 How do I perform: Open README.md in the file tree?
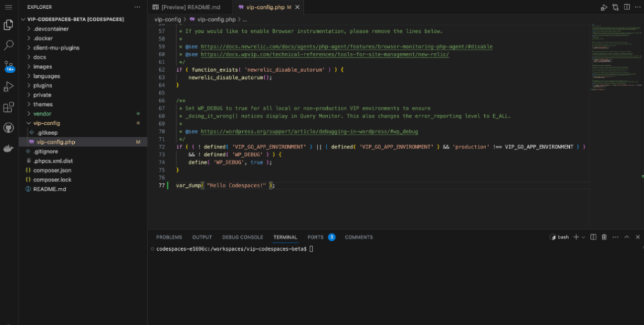point(50,189)
